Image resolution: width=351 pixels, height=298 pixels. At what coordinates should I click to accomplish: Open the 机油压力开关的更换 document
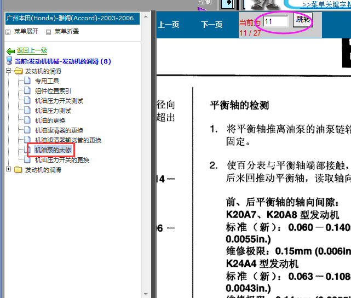pos(62,160)
